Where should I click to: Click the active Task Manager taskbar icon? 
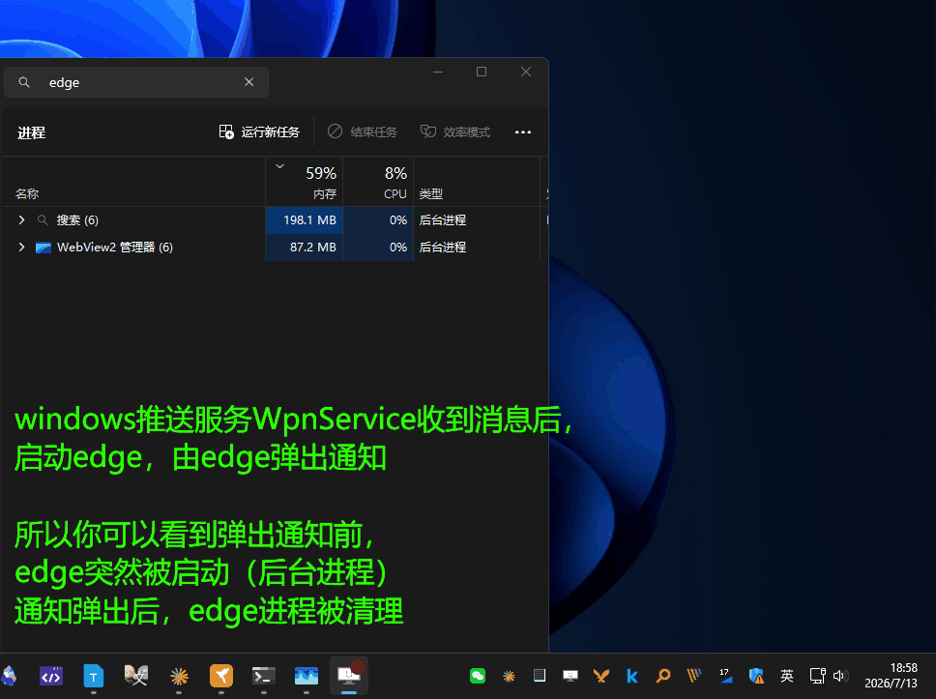pos(349,676)
